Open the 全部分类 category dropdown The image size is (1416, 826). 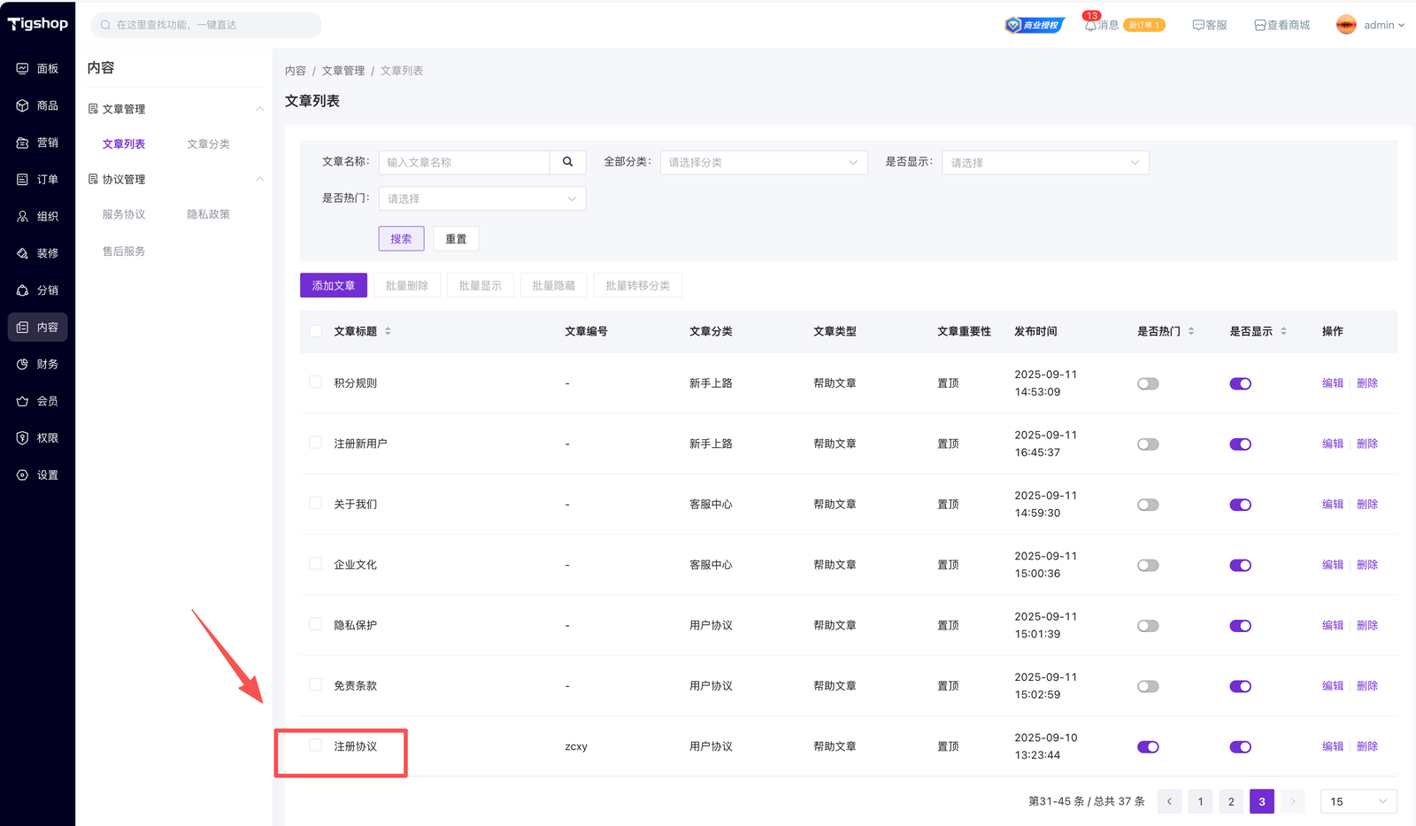763,163
